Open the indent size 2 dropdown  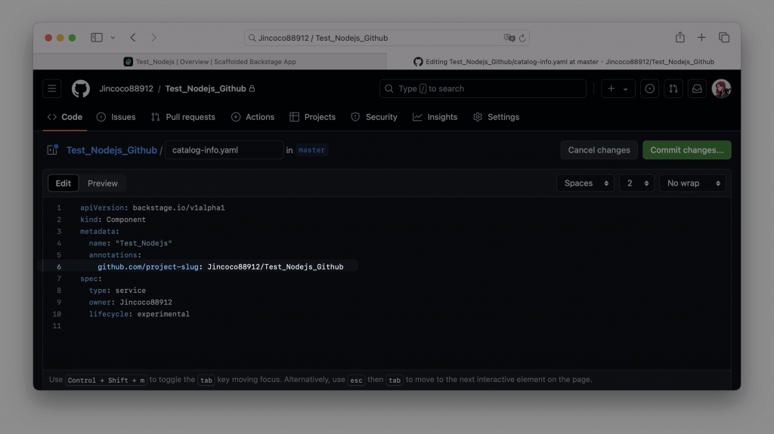(636, 183)
